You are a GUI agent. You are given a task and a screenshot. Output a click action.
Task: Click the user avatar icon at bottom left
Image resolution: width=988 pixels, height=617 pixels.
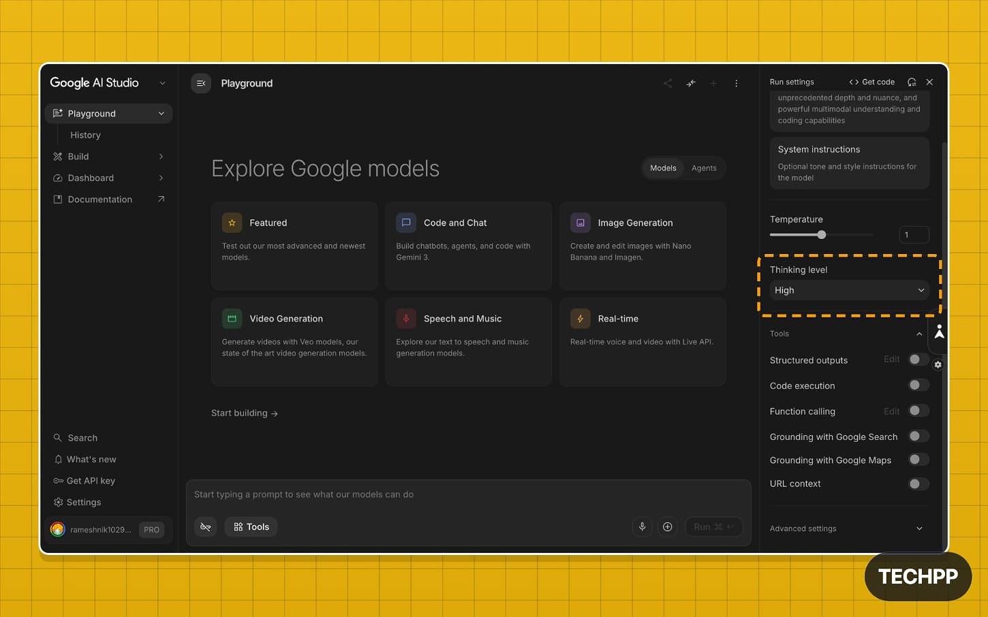pos(58,529)
